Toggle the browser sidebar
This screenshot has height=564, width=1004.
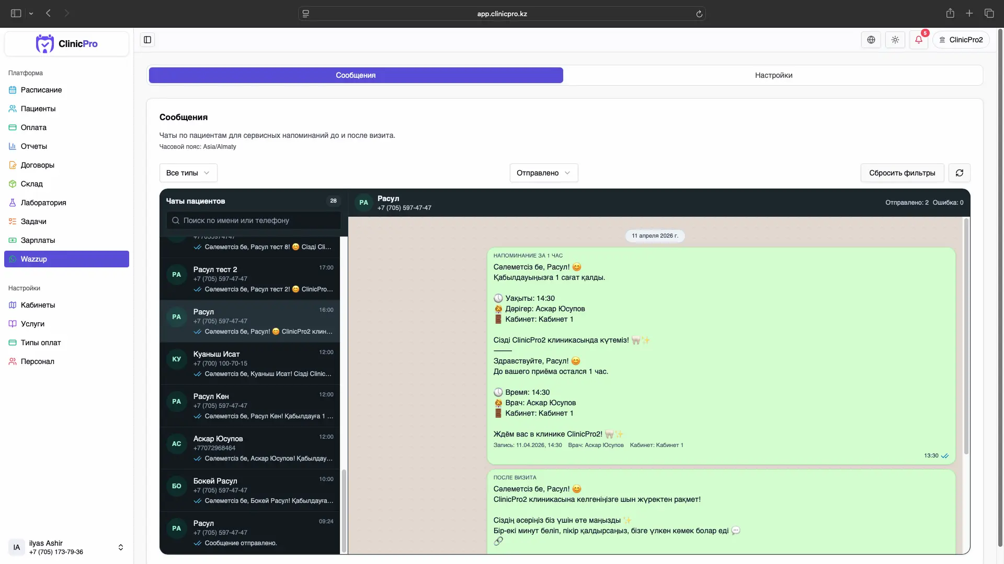click(16, 14)
